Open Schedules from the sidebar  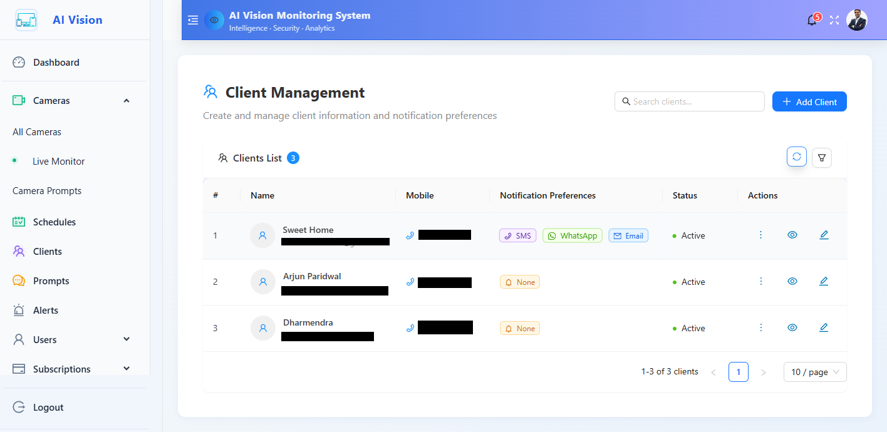[54, 222]
